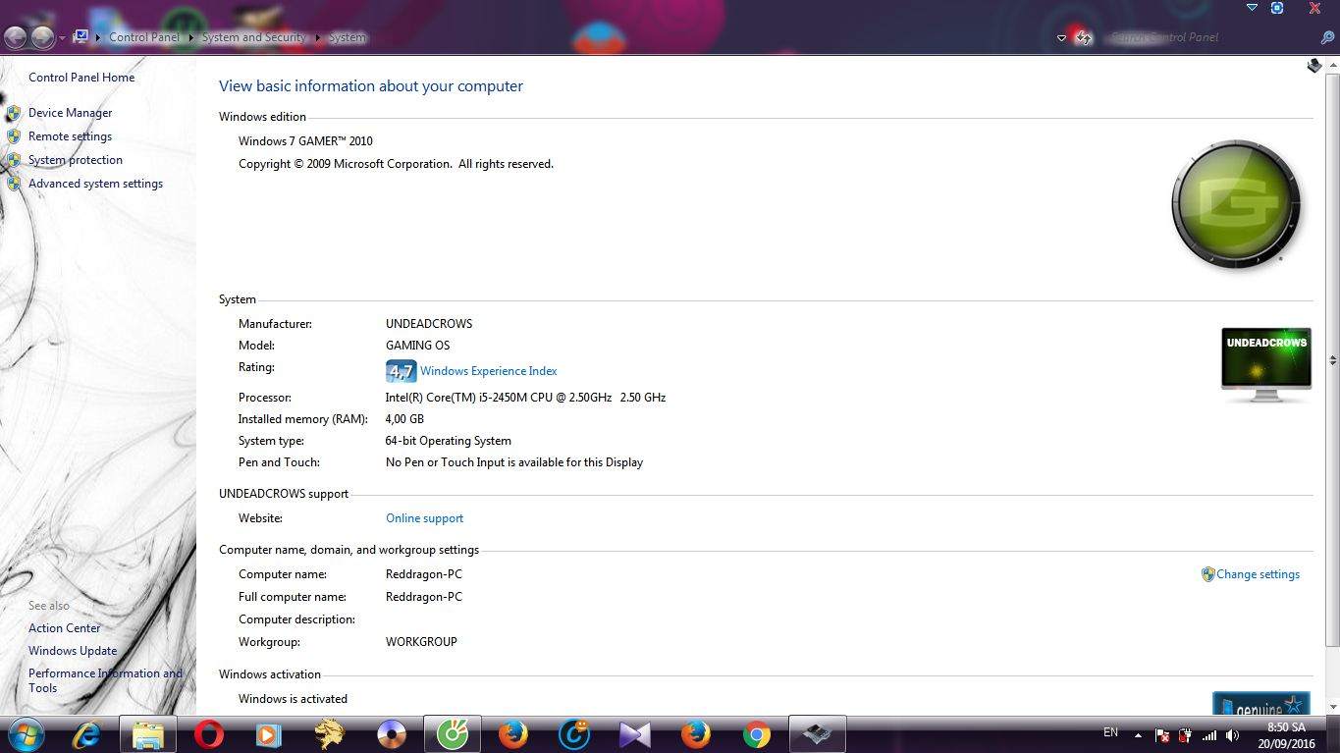Viewport: 1340px width, 753px height.
Task: Open the Windows Experience Index link
Action: (488, 371)
